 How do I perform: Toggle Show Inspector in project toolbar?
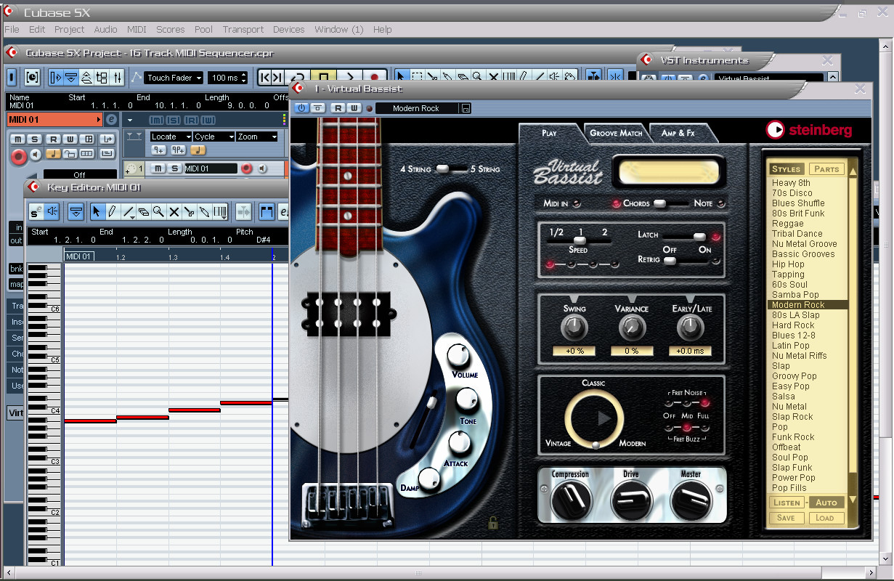click(56, 77)
